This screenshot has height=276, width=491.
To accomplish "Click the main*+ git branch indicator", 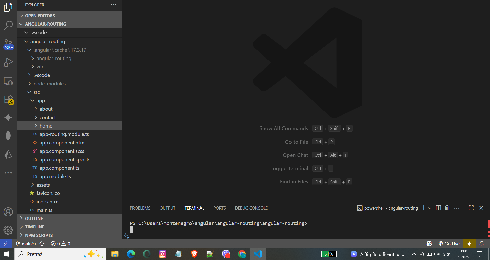I will click(26, 244).
